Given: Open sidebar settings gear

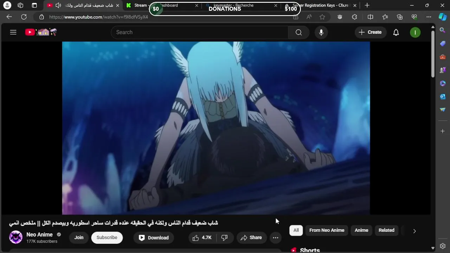Looking at the screenshot, I should [443, 246].
